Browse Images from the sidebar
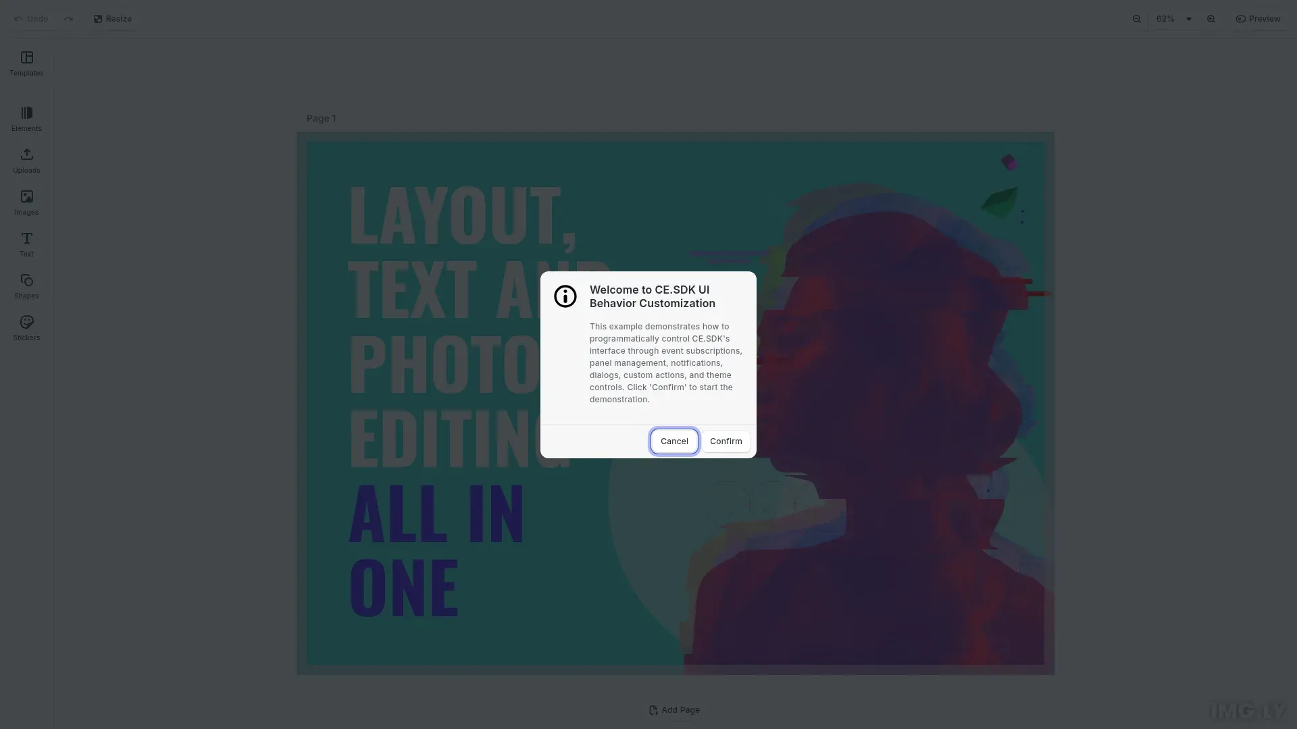This screenshot has height=729, width=1297. tap(26, 202)
